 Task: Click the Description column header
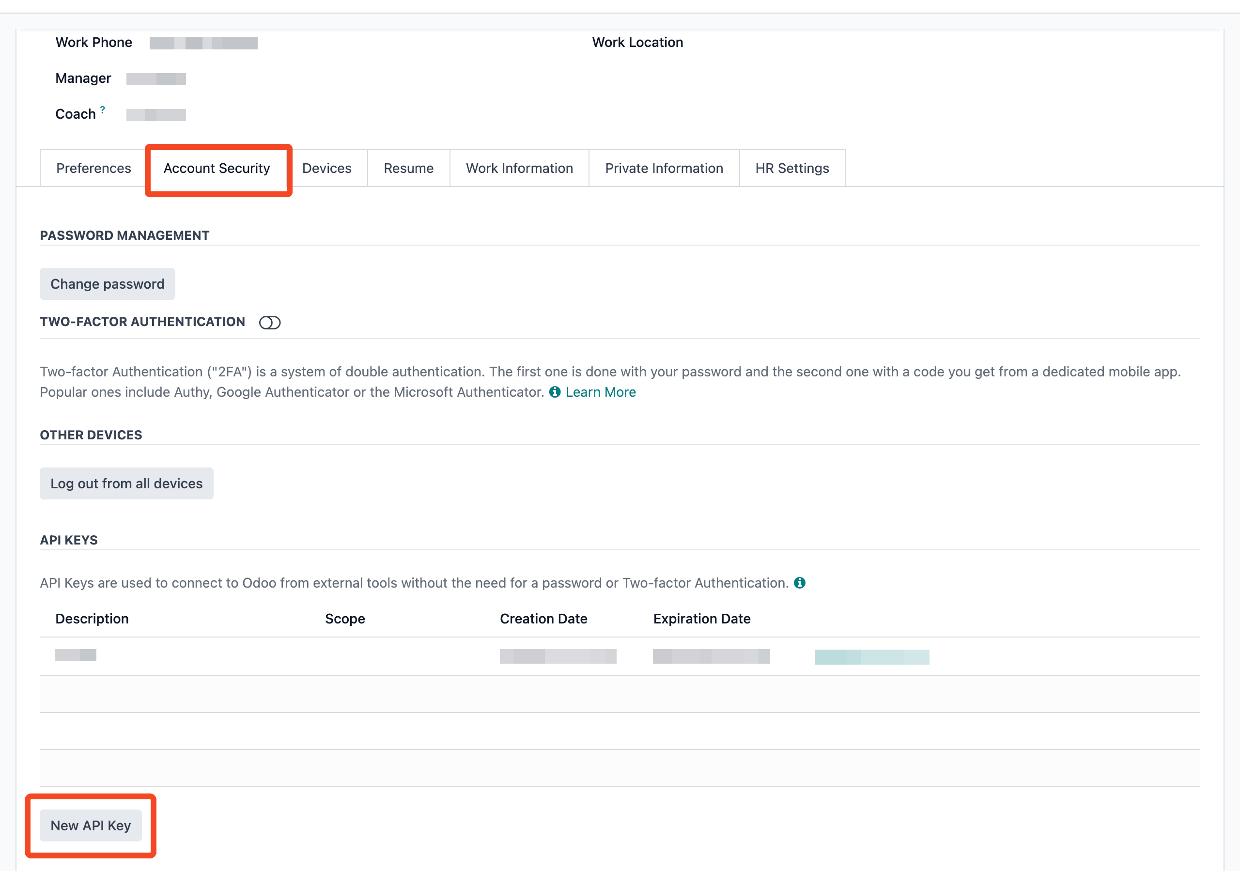(x=92, y=618)
